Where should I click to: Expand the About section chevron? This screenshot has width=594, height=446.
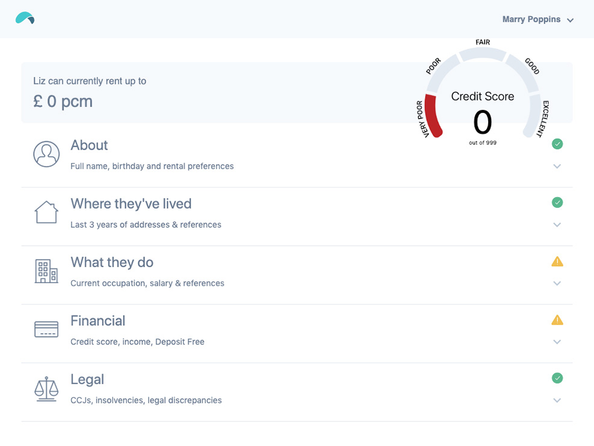(557, 166)
